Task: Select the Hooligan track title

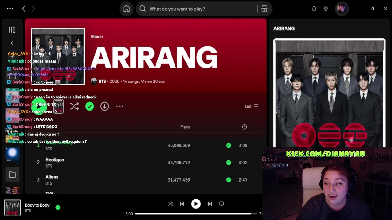Action: point(55,160)
